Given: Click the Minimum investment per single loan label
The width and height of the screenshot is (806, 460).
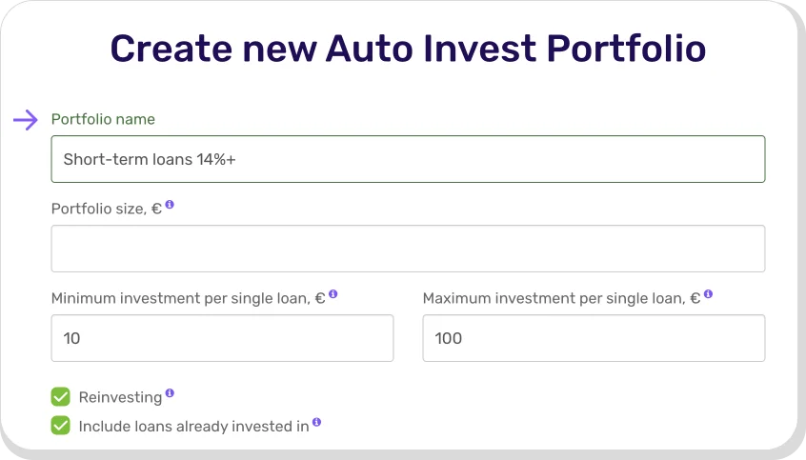Looking at the screenshot, I should [x=188, y=298].
